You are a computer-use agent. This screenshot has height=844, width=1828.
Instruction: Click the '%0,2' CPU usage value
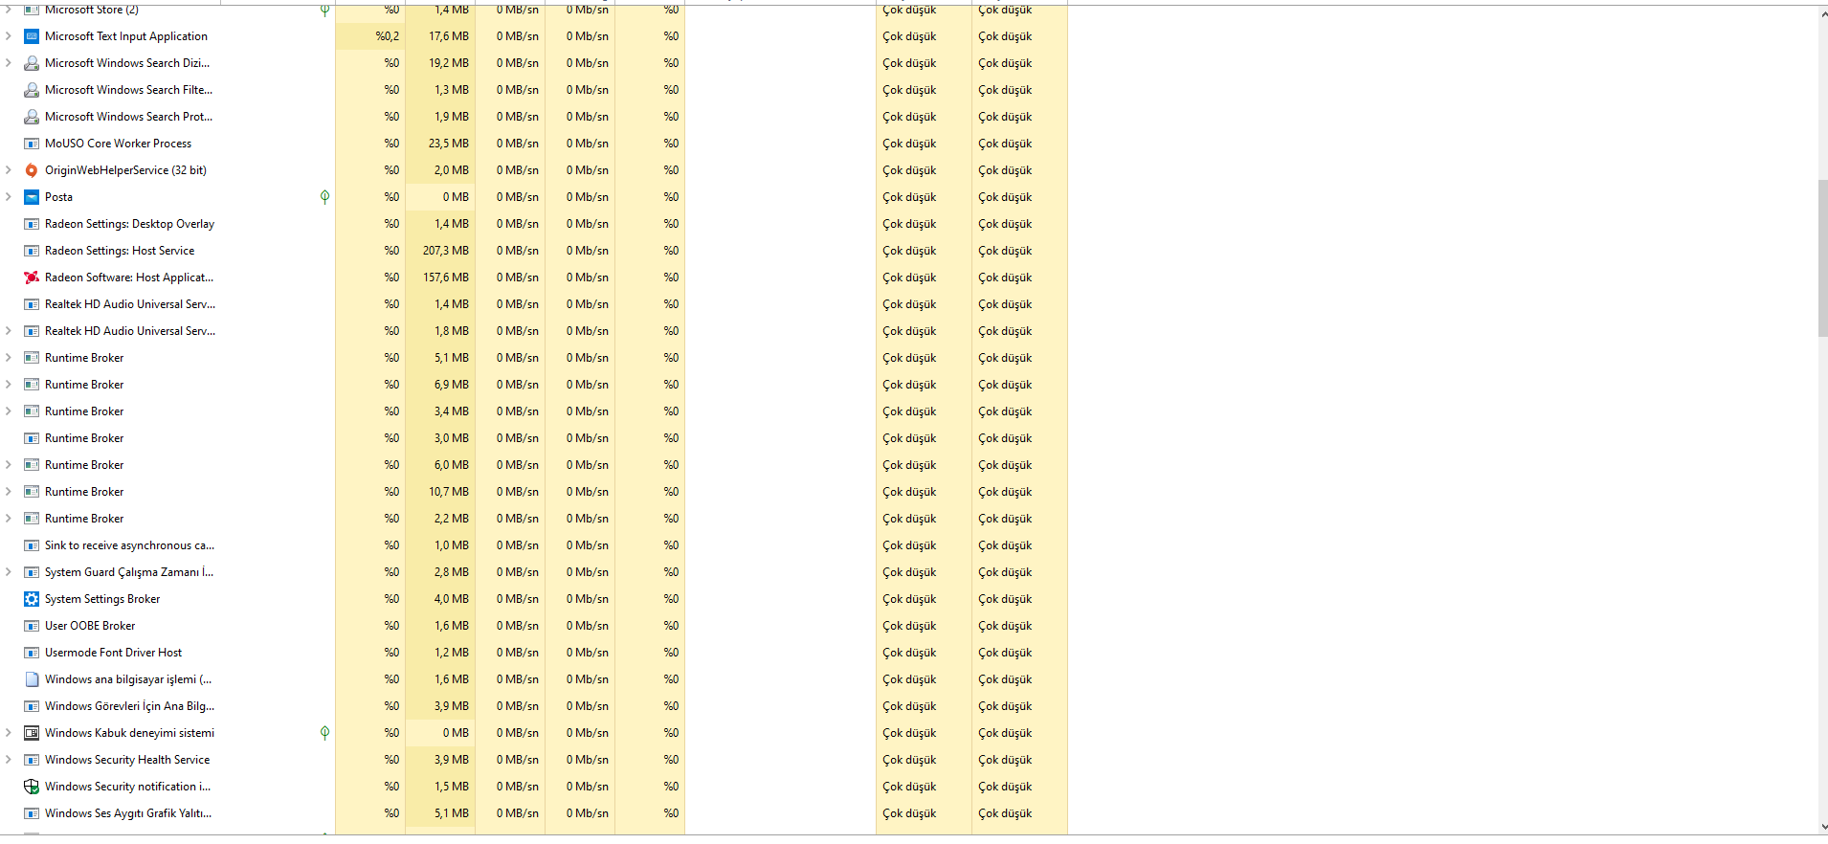(388, 36)
